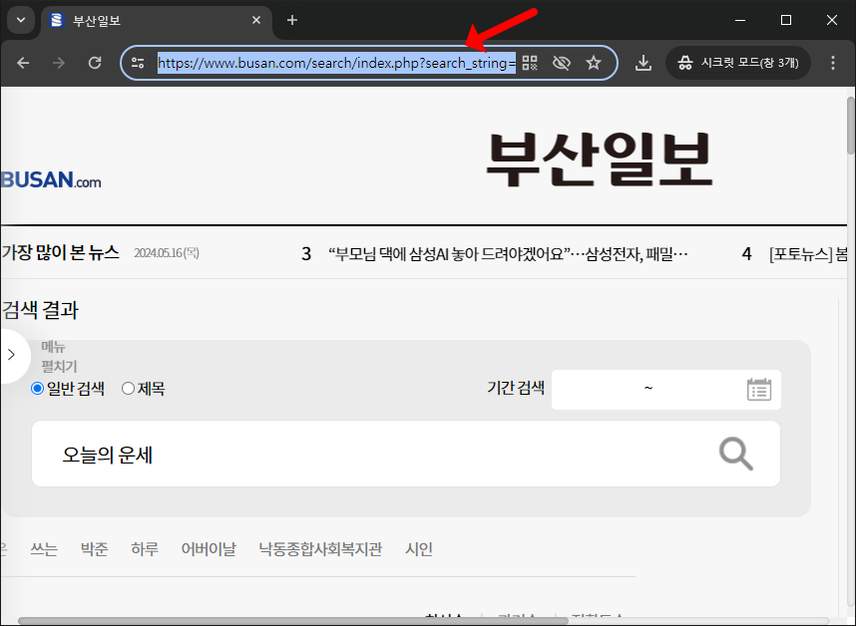This screenshot has width=856, height=626.
Task: Select the 제목 radio button
Action: point(128,388)
